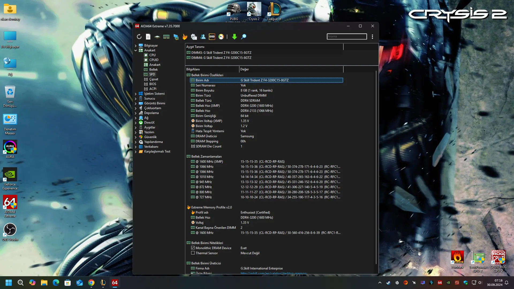Expand the Bilgisayar tree node
Image resolution: width=514 pixels, height=289 pixels.
pyautogui.click(x=135, y=45)
